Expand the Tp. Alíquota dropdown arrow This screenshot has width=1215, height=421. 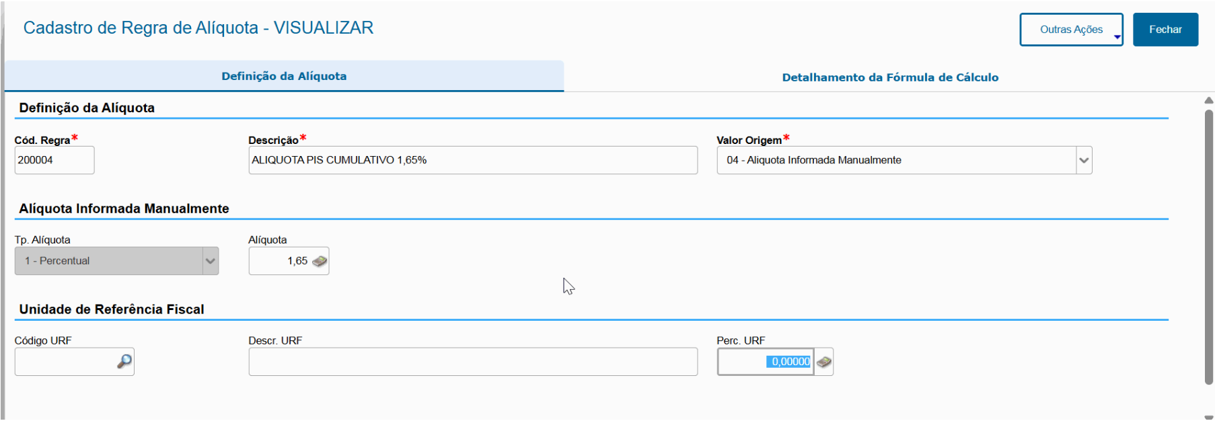[x=211, y=261]
